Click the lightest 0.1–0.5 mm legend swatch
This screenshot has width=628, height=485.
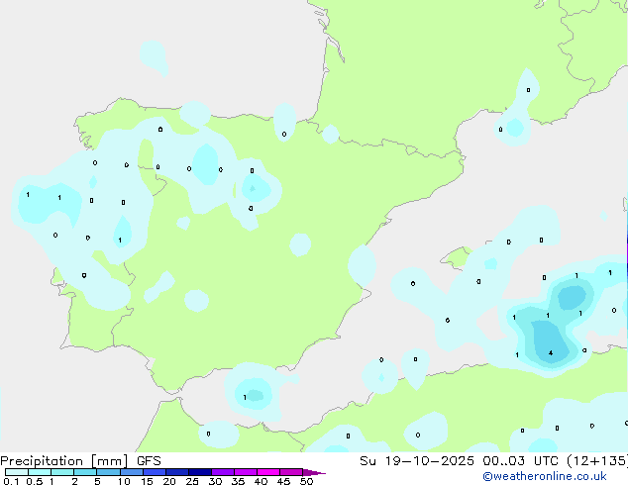click(x=17, y=472)
